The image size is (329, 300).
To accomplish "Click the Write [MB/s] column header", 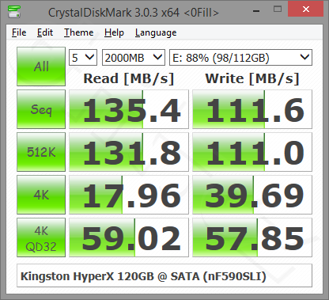I will point(252,78).
